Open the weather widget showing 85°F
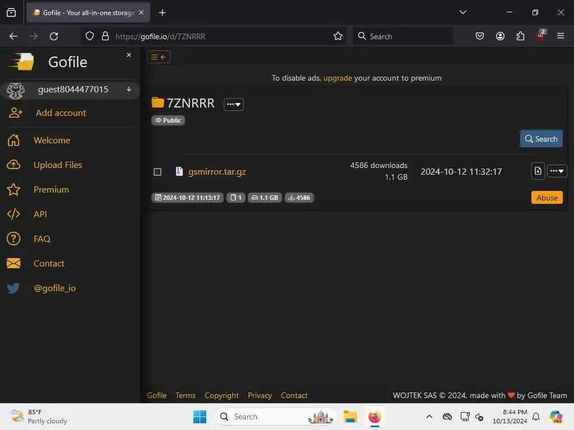574x430 pixels. pos(39,417)
